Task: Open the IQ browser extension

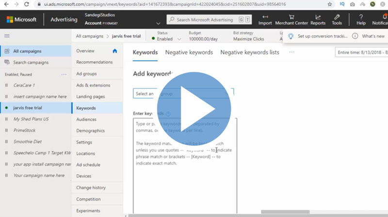Action: tap(342, 4)
